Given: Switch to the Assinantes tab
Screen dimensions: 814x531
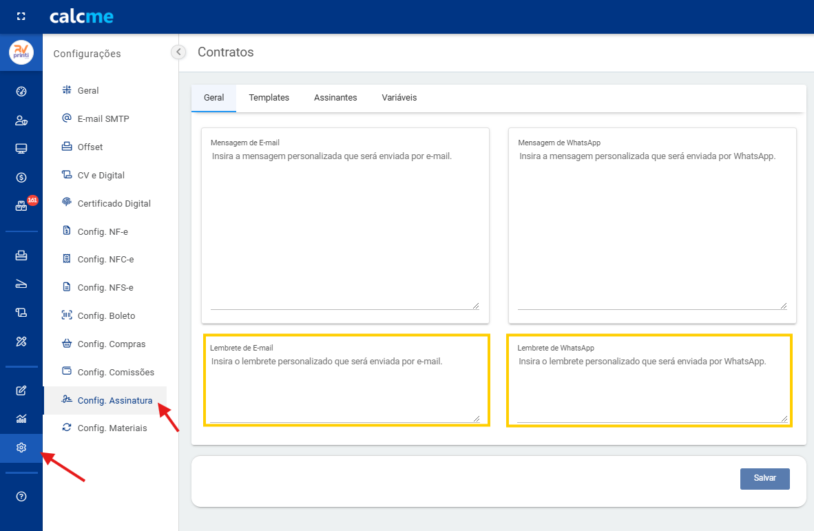Looking at the screenshot, I should point(335,98).
